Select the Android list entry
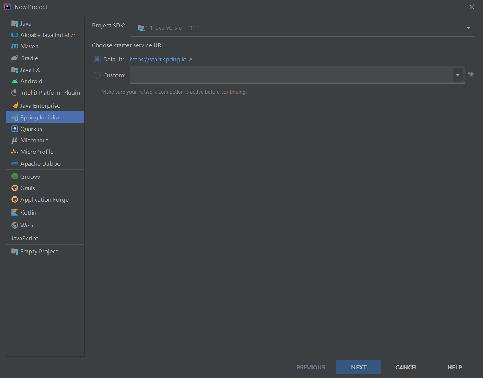 tap(45, 81)
